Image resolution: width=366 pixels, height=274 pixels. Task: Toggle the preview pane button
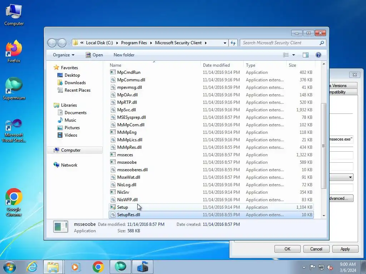[305, 55]
